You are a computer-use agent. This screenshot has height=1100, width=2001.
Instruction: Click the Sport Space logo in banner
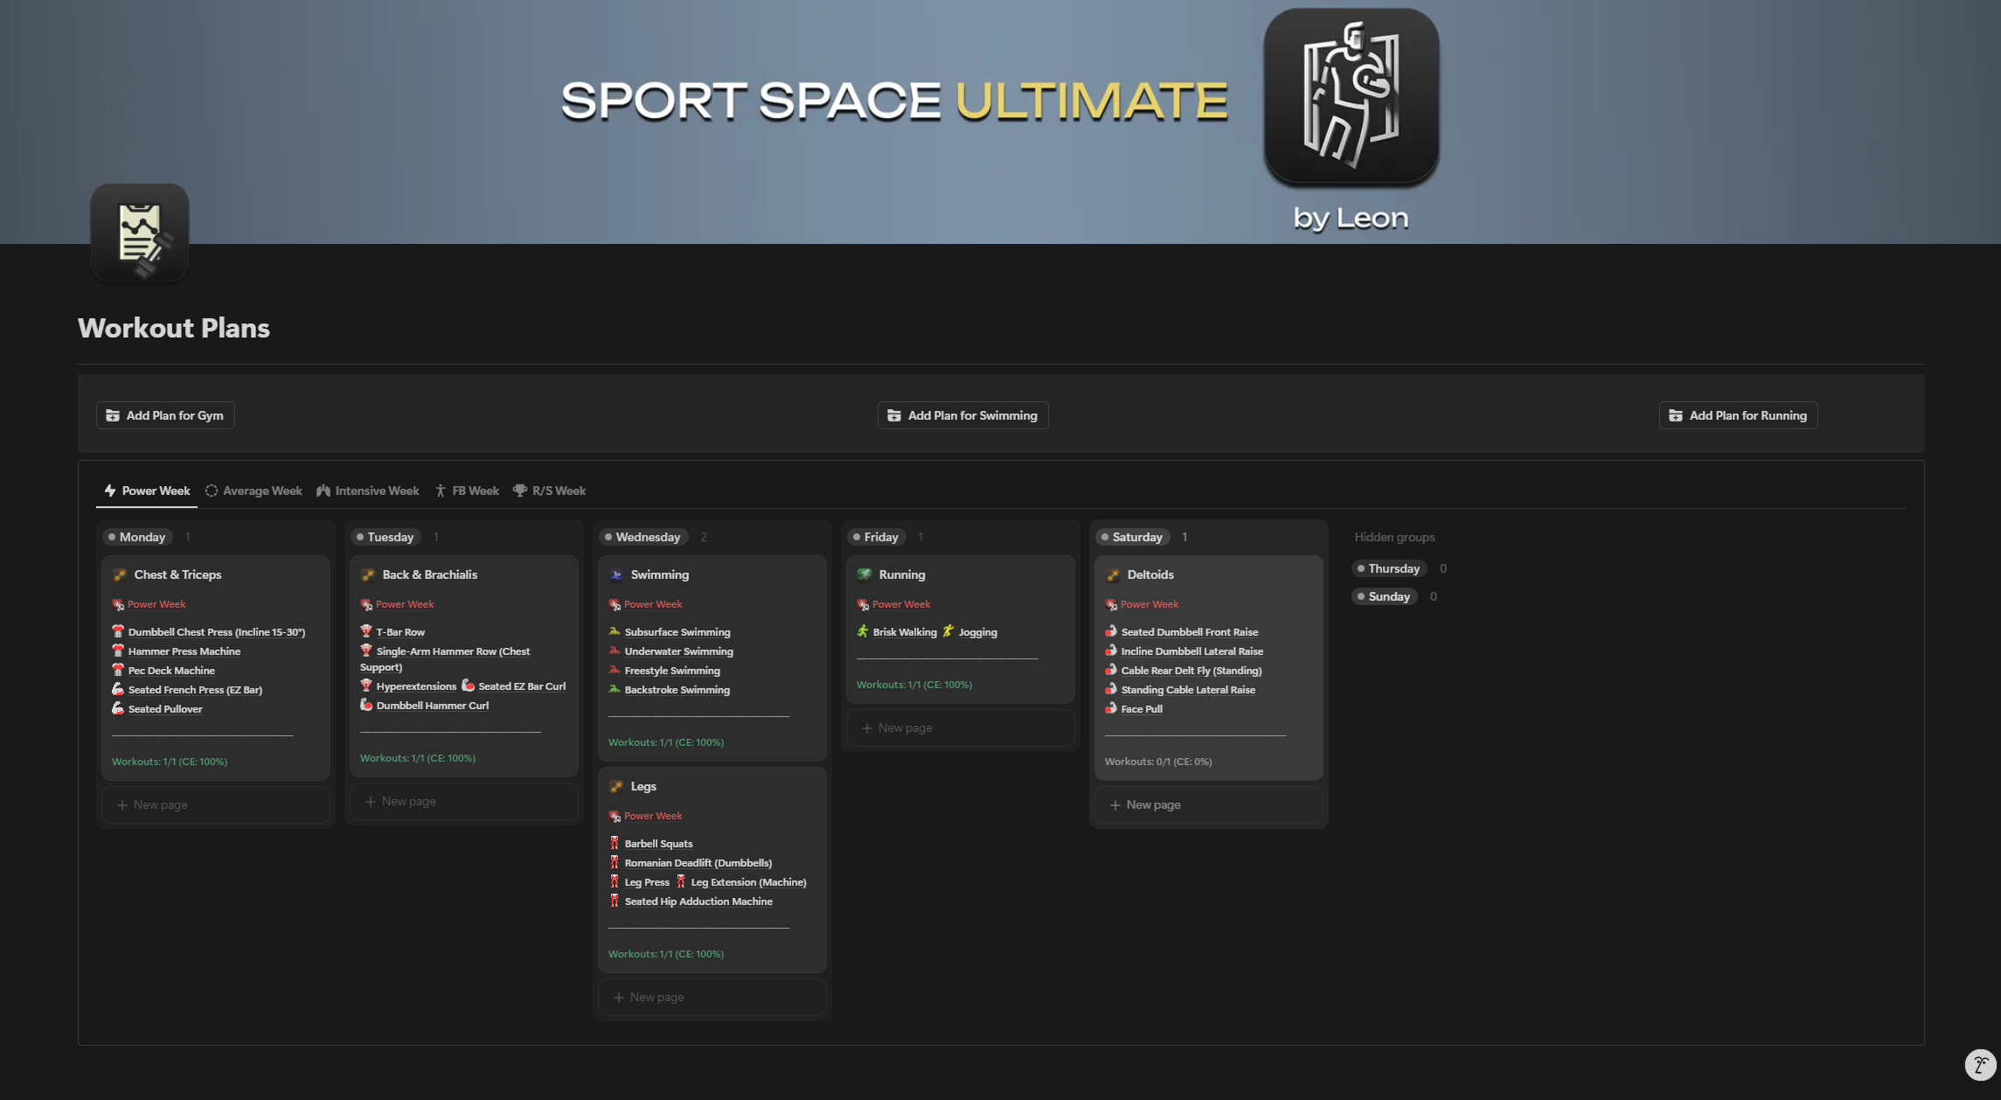1351,96
